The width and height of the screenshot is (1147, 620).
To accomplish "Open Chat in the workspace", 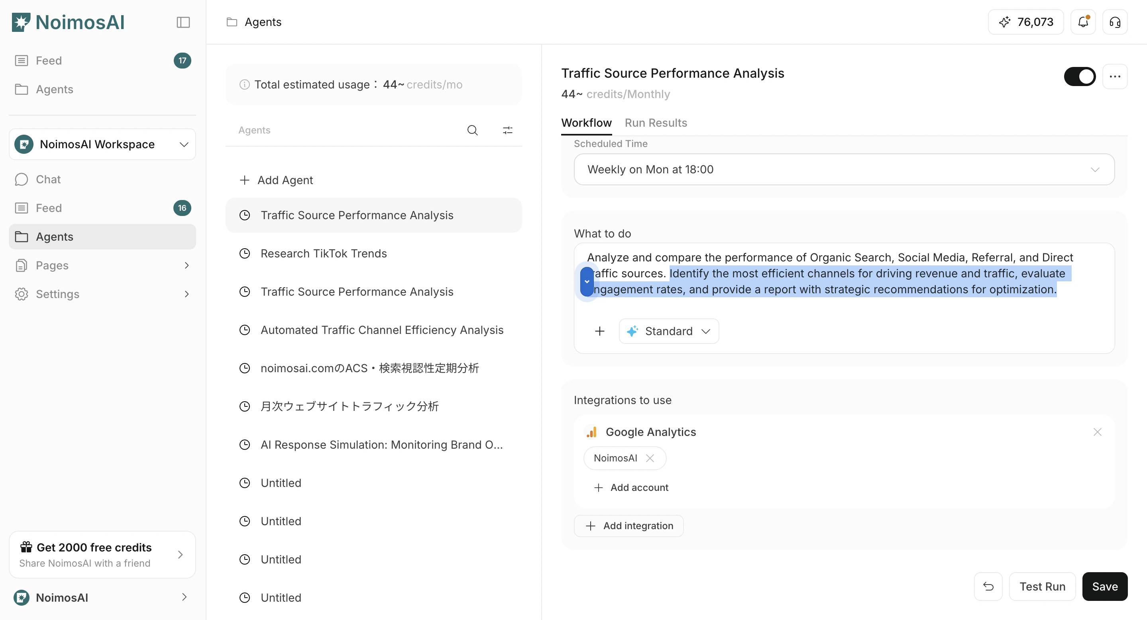I will coord(102,179).
